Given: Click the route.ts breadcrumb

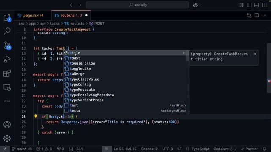Looking at the screenshot, I should (75, 24).
